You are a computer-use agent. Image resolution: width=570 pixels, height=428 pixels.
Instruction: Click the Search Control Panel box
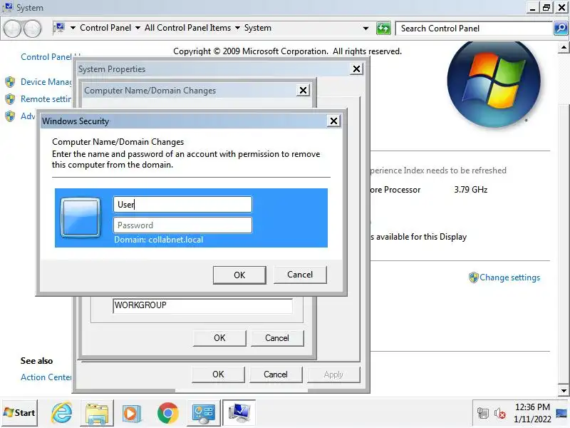(474, 29)
